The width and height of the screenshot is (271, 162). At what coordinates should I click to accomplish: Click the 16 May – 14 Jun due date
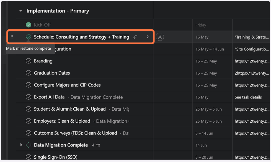[210, 49]
